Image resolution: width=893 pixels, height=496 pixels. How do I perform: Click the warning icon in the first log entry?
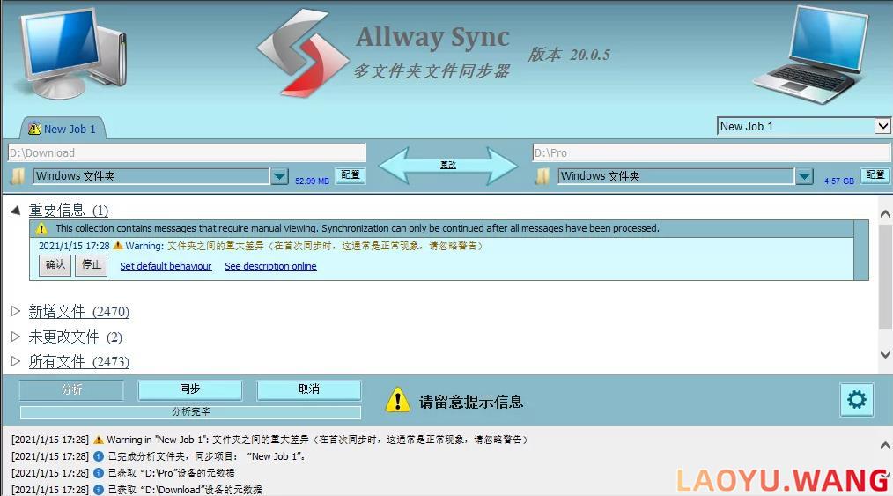pos(99,440)
